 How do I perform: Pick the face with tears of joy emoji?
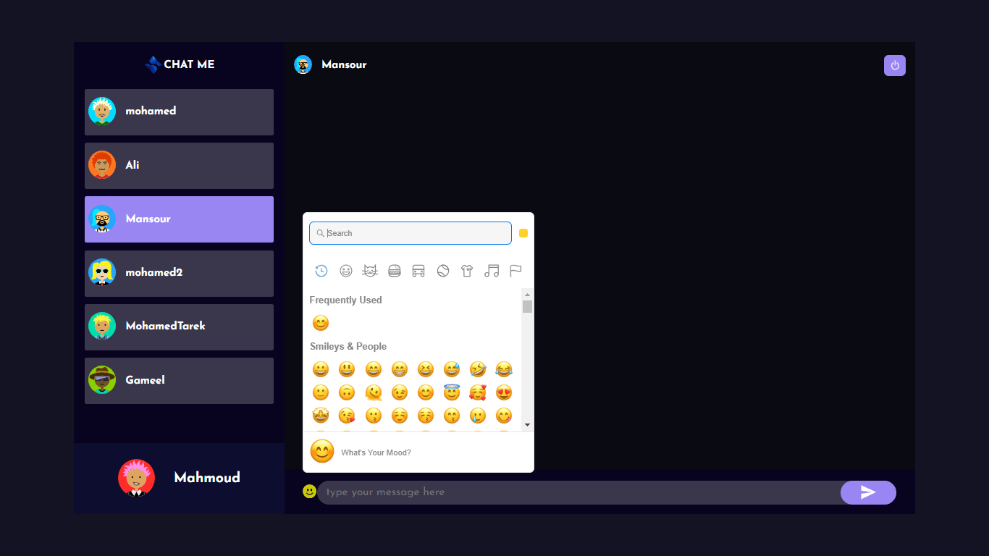tap(504, 369)
